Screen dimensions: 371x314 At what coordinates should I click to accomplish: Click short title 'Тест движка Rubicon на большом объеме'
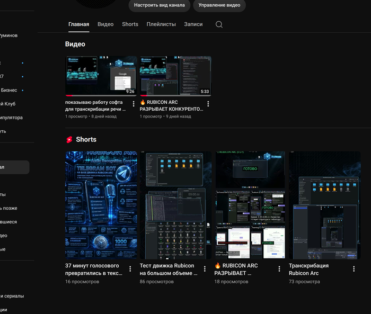169,270
